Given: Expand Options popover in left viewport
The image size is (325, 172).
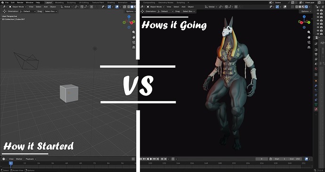Looking at the screenshot, I should tap(130, 11).
